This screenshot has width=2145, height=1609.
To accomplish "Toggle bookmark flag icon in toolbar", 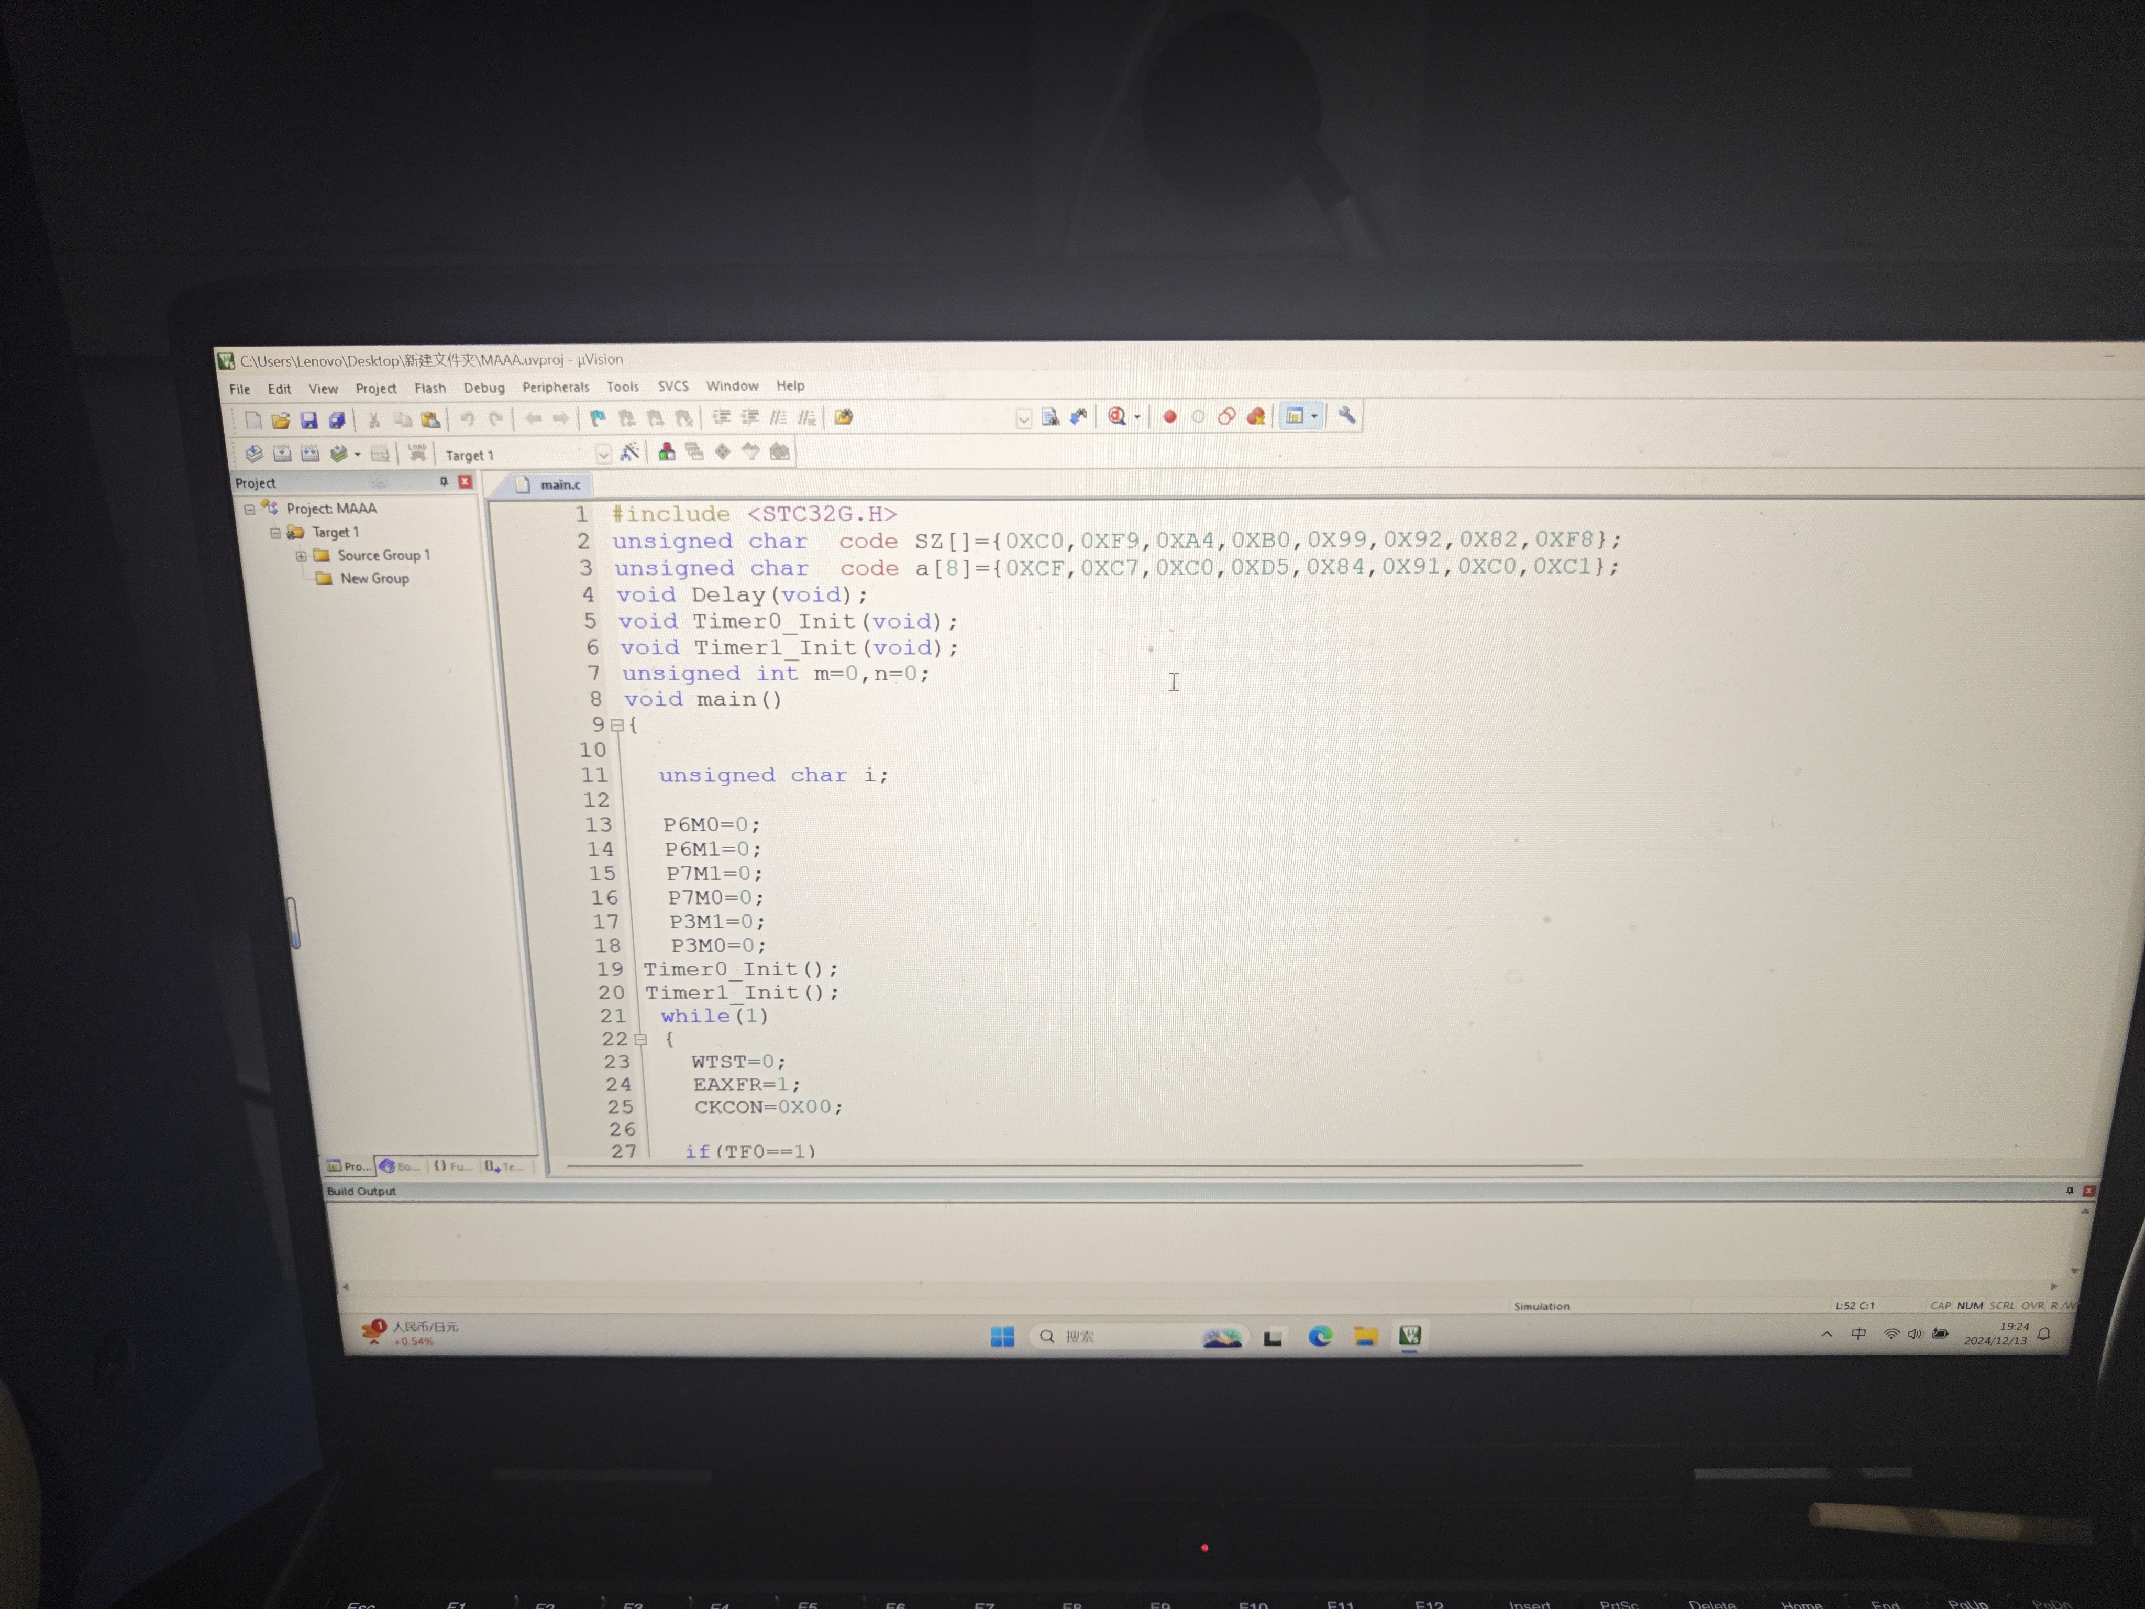I will tap(598, 418).
